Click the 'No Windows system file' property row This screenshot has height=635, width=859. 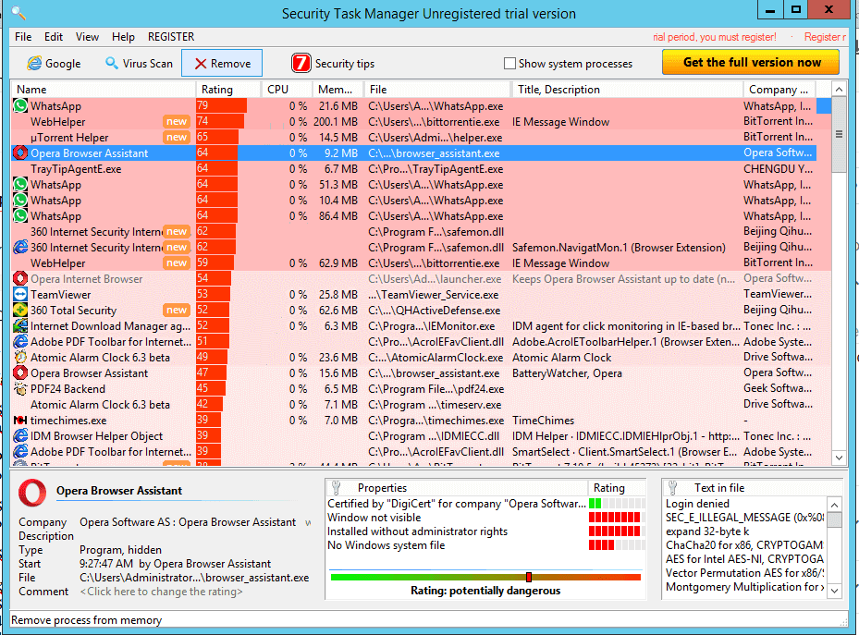[486, 545]
